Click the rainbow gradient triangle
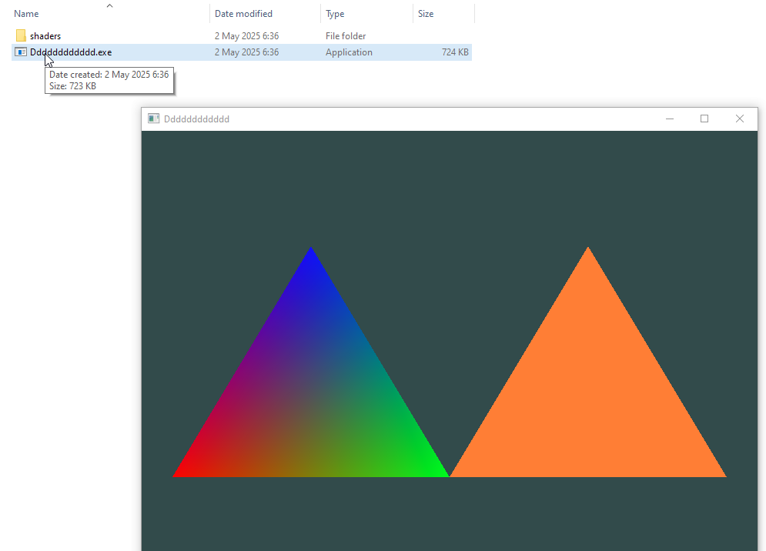The height and width of the screenshot is (551, 766). tap(311, 400)
